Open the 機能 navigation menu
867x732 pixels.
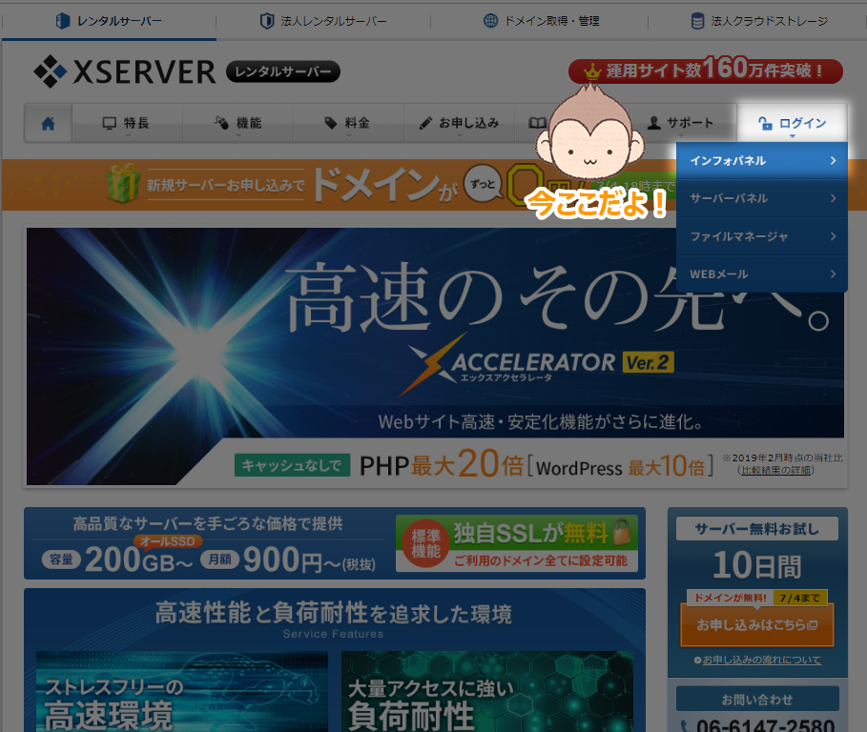point(237,123)
